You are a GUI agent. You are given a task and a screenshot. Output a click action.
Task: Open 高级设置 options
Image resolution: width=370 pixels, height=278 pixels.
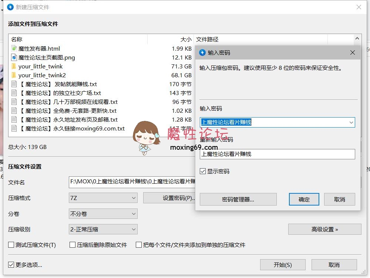pyautogui.click(x=324, y=229)
